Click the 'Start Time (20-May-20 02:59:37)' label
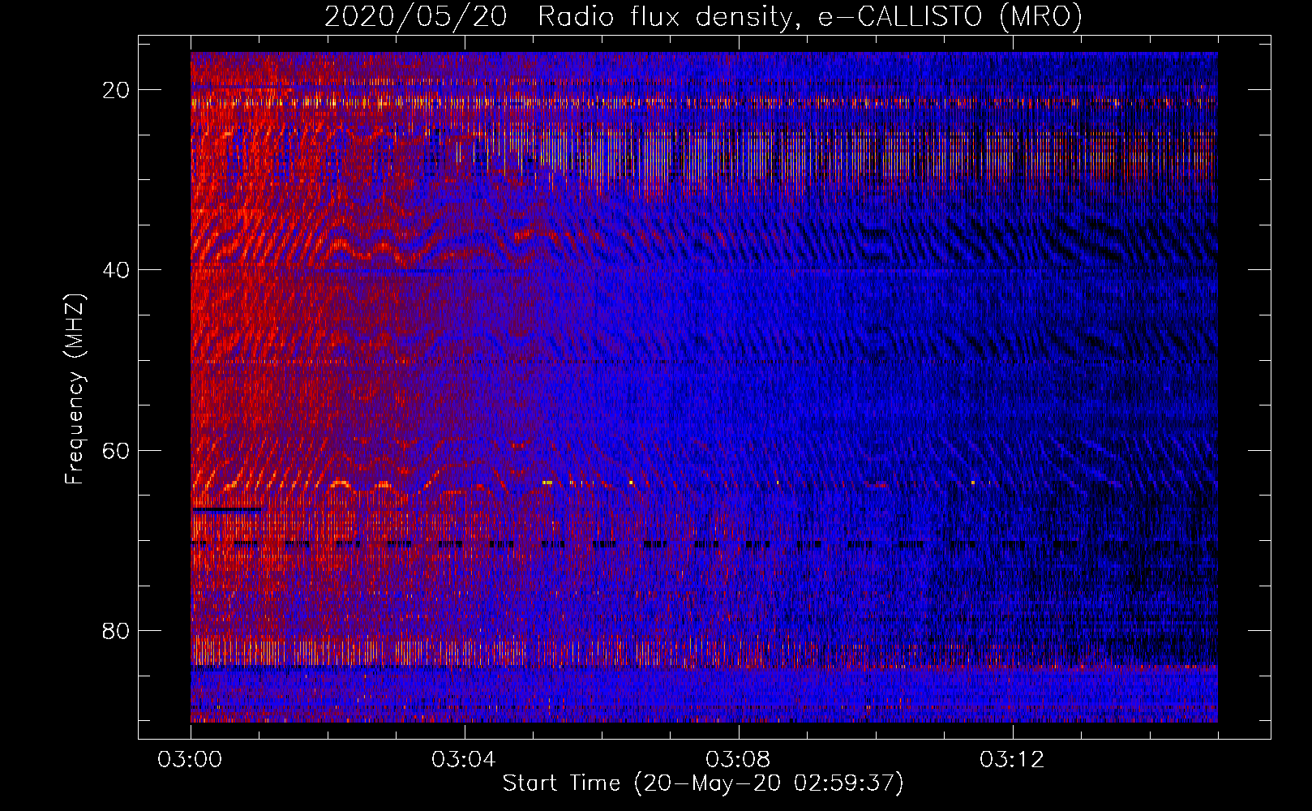 pos(703,783)
